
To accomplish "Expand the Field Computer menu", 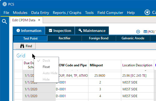I will pos(110,13).
